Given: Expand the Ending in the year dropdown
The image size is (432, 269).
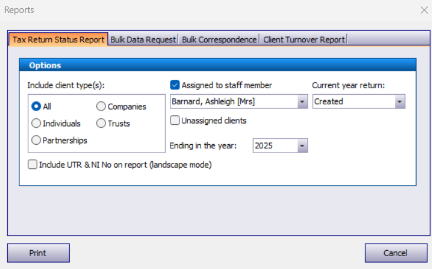Looking at the screenshot, I should click(x=302, y=146).
